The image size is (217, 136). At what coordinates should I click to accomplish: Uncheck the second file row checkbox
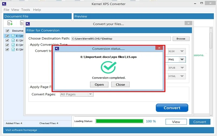coord(7,40)
